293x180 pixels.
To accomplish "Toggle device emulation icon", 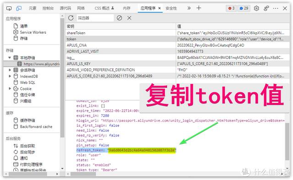I will (19, 8).
